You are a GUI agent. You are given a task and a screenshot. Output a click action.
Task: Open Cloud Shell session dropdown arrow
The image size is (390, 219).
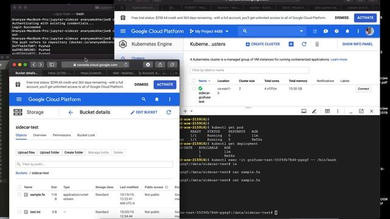191,111
